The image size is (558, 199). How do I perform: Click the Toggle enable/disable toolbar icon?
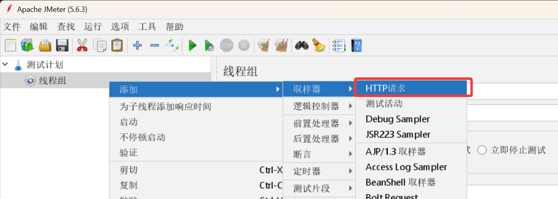[172, 45]
